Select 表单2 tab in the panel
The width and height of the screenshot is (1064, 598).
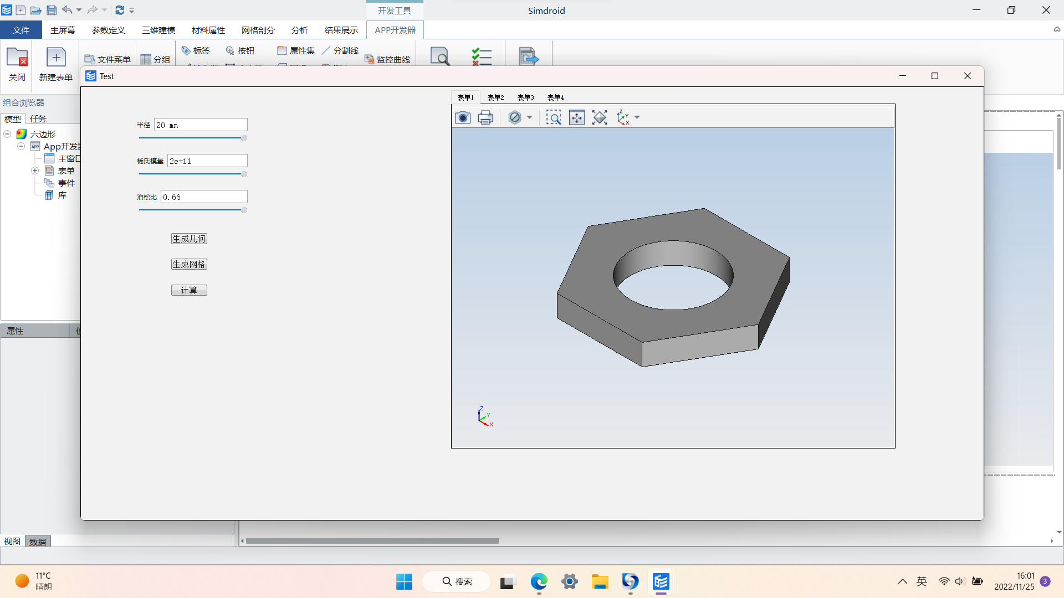coord(495,97)
